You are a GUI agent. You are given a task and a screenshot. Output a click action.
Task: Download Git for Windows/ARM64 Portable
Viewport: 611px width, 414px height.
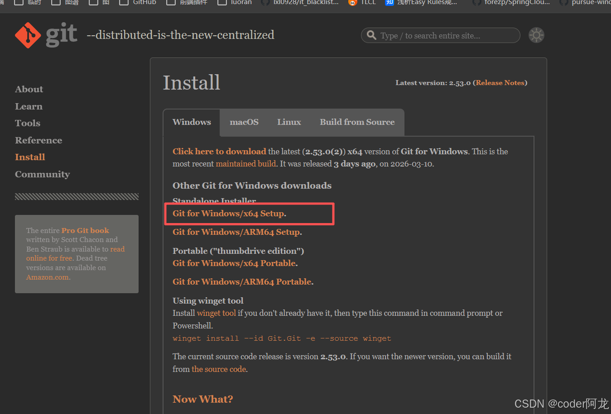coord(243,282)
